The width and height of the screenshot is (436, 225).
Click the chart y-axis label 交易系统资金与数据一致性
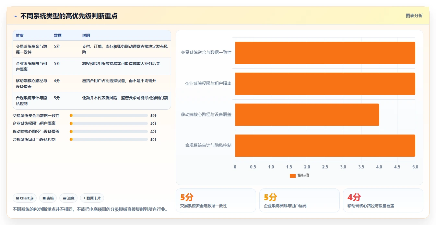[206, 52]
